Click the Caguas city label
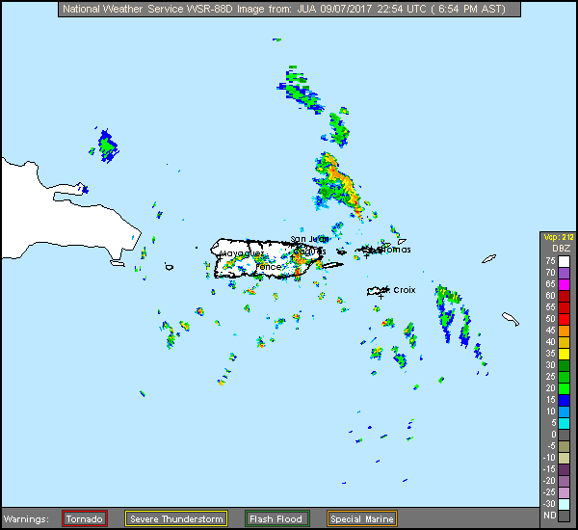Viewport: 578px width, 530px height. (x=310, y=252)
